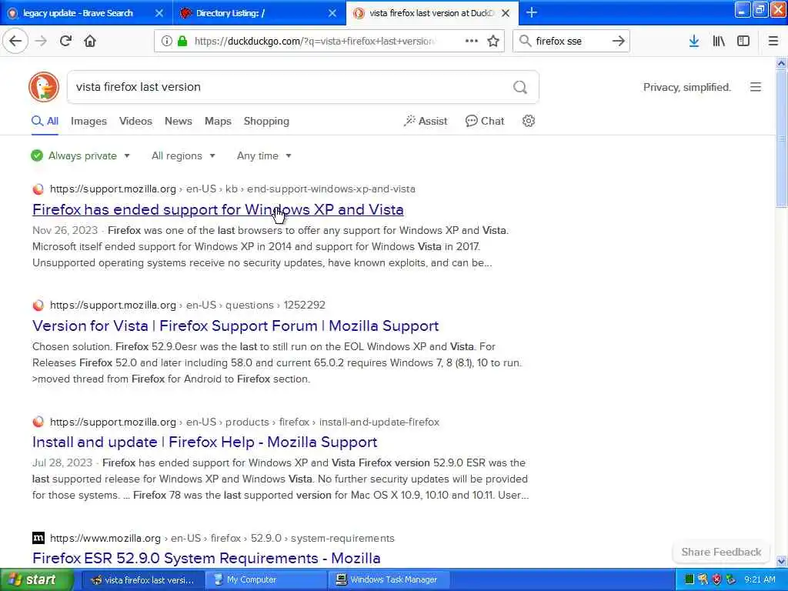Click the scrollbar down arrow
Screen dimensions: 788x591
(x=781, y=561)
